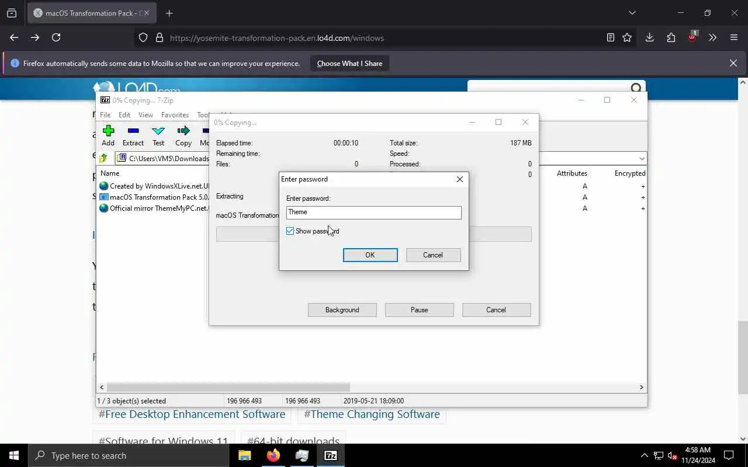Open Theme Changing Software tag link

tap(372, 414)
